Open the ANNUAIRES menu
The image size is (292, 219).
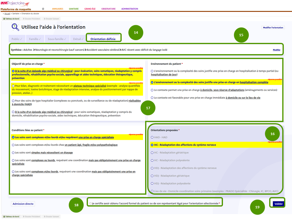(57, 9)
